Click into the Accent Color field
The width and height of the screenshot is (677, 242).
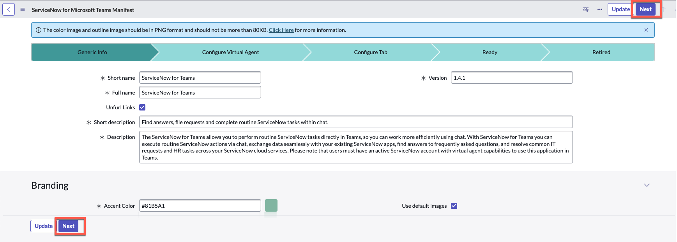(200, 206)
